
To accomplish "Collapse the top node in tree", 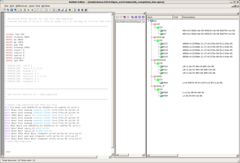I will click(148, 21).
